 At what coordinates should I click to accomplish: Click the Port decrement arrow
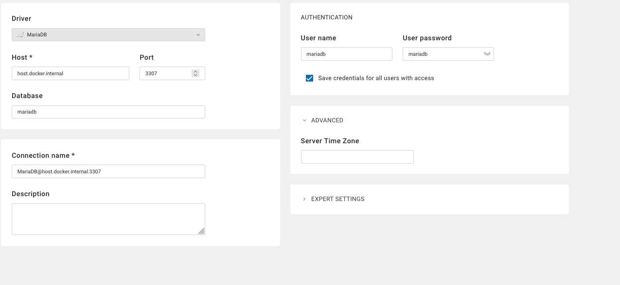click(195, 75)
